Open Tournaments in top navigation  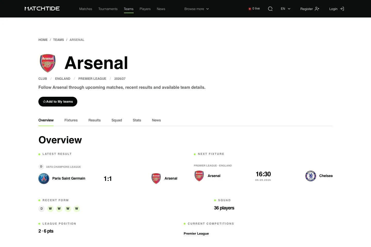(108, 9)
